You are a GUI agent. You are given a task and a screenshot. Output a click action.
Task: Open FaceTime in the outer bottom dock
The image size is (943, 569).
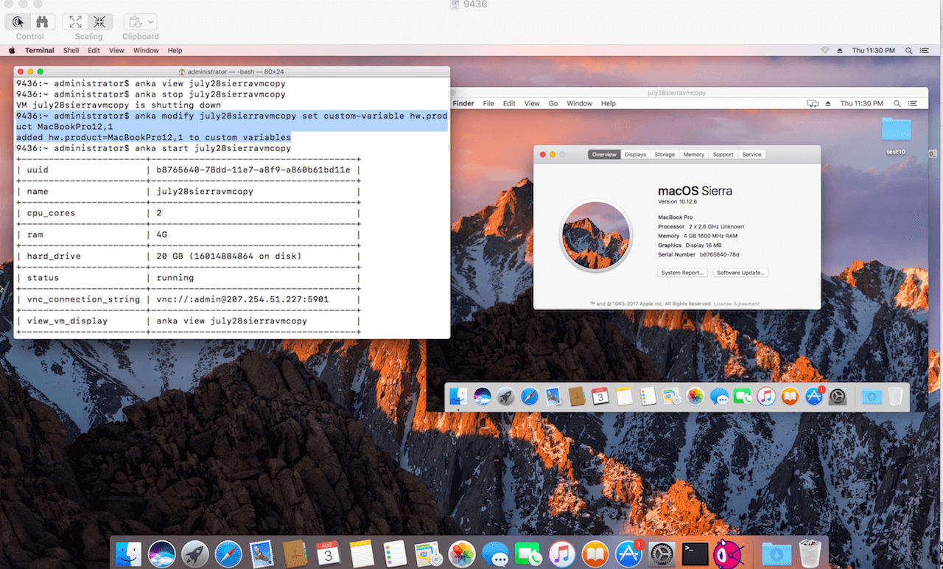[528, 553]
